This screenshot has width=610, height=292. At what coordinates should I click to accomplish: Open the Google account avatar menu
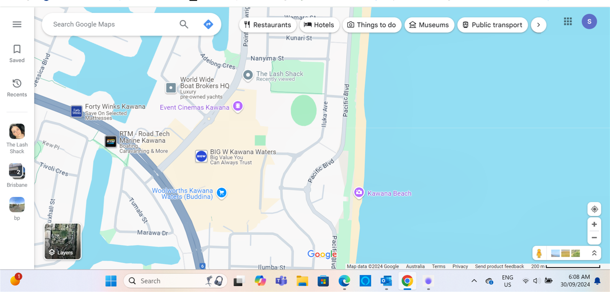click(x=589, y=22)
